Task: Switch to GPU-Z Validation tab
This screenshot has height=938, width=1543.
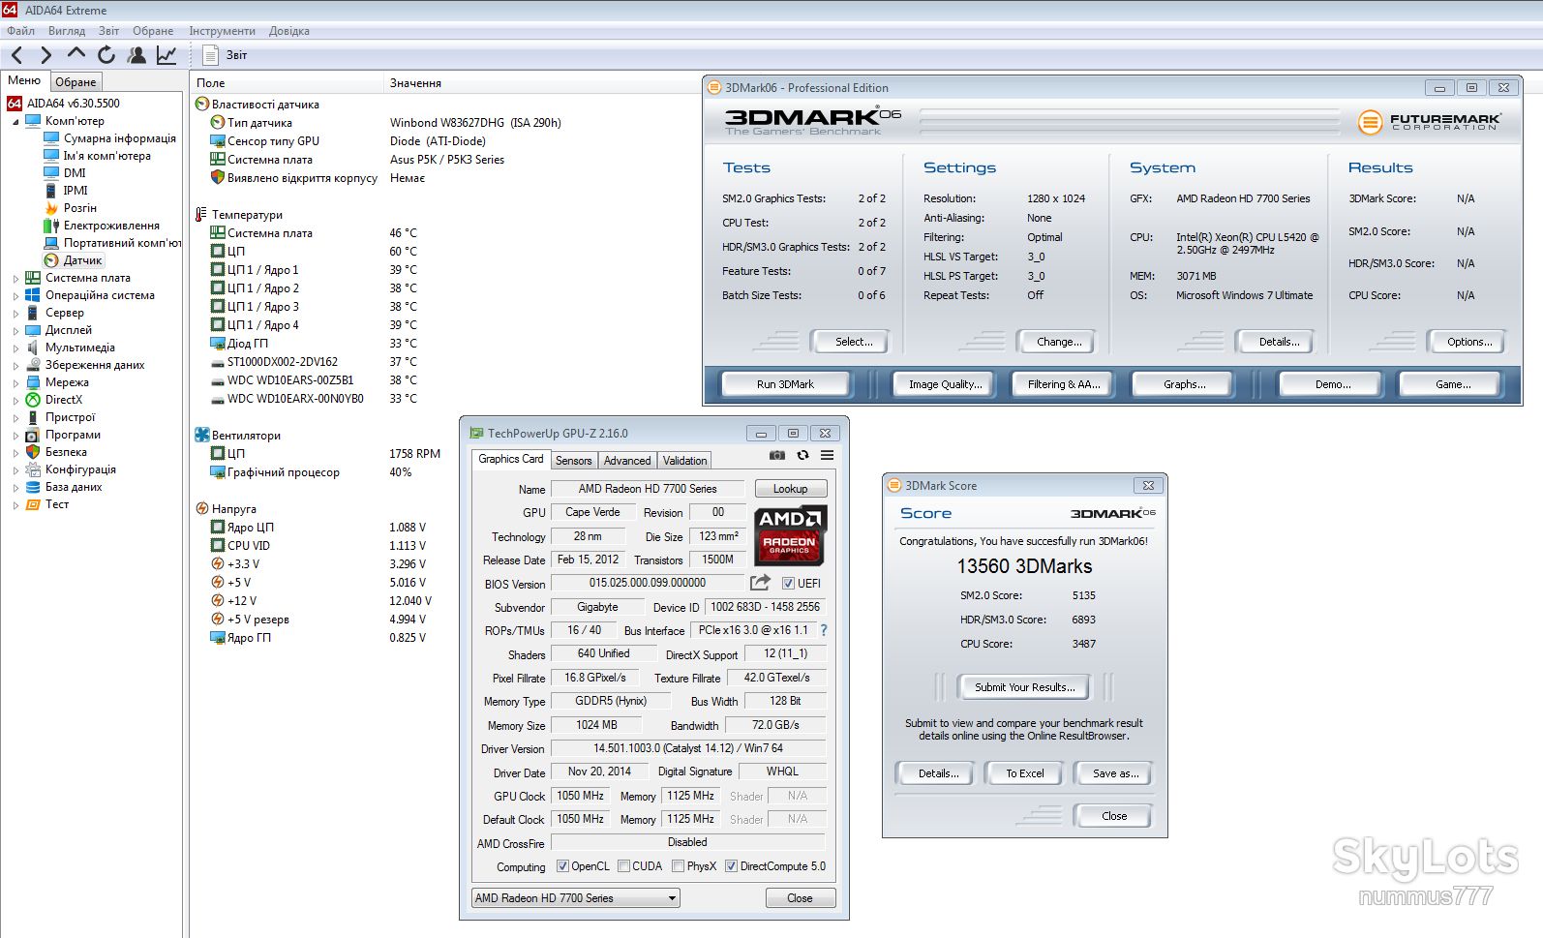Action: tap(684, 461)
